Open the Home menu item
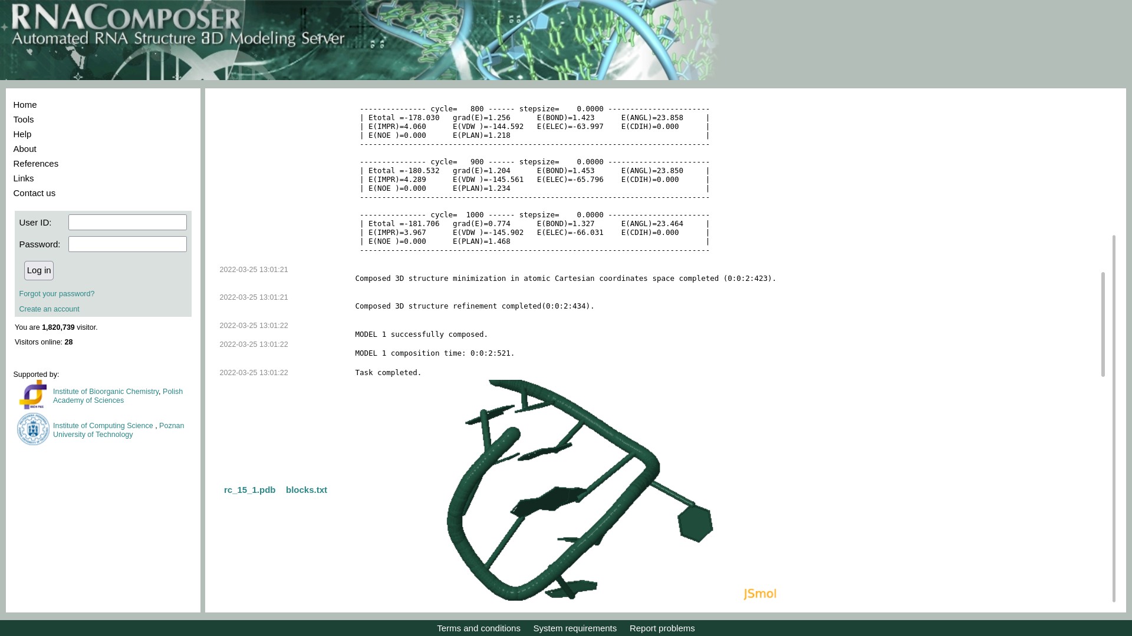This screenshot has height=636, width=1132. 25,105
